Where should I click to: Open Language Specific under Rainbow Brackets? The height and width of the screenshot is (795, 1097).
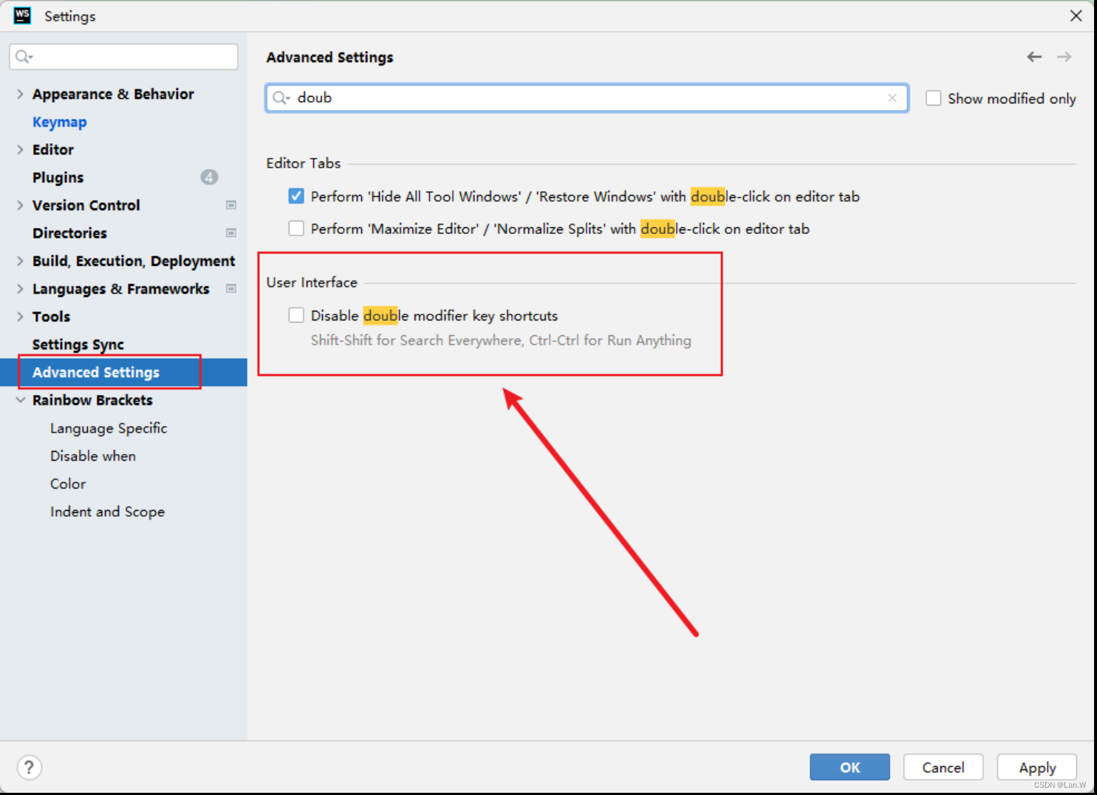[109, 428]
